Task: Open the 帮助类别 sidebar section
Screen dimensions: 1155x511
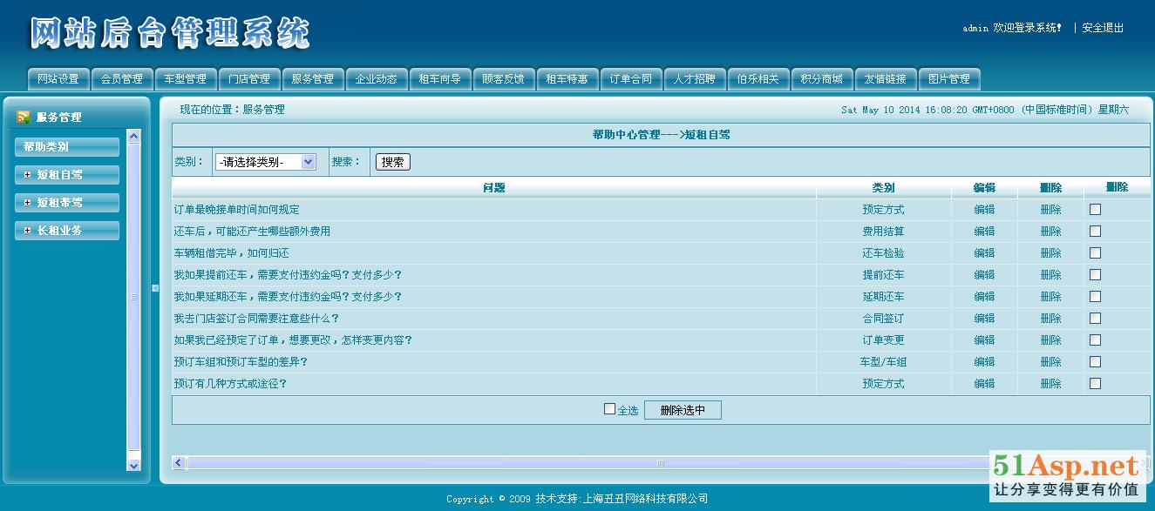Action: coord(66,147)
